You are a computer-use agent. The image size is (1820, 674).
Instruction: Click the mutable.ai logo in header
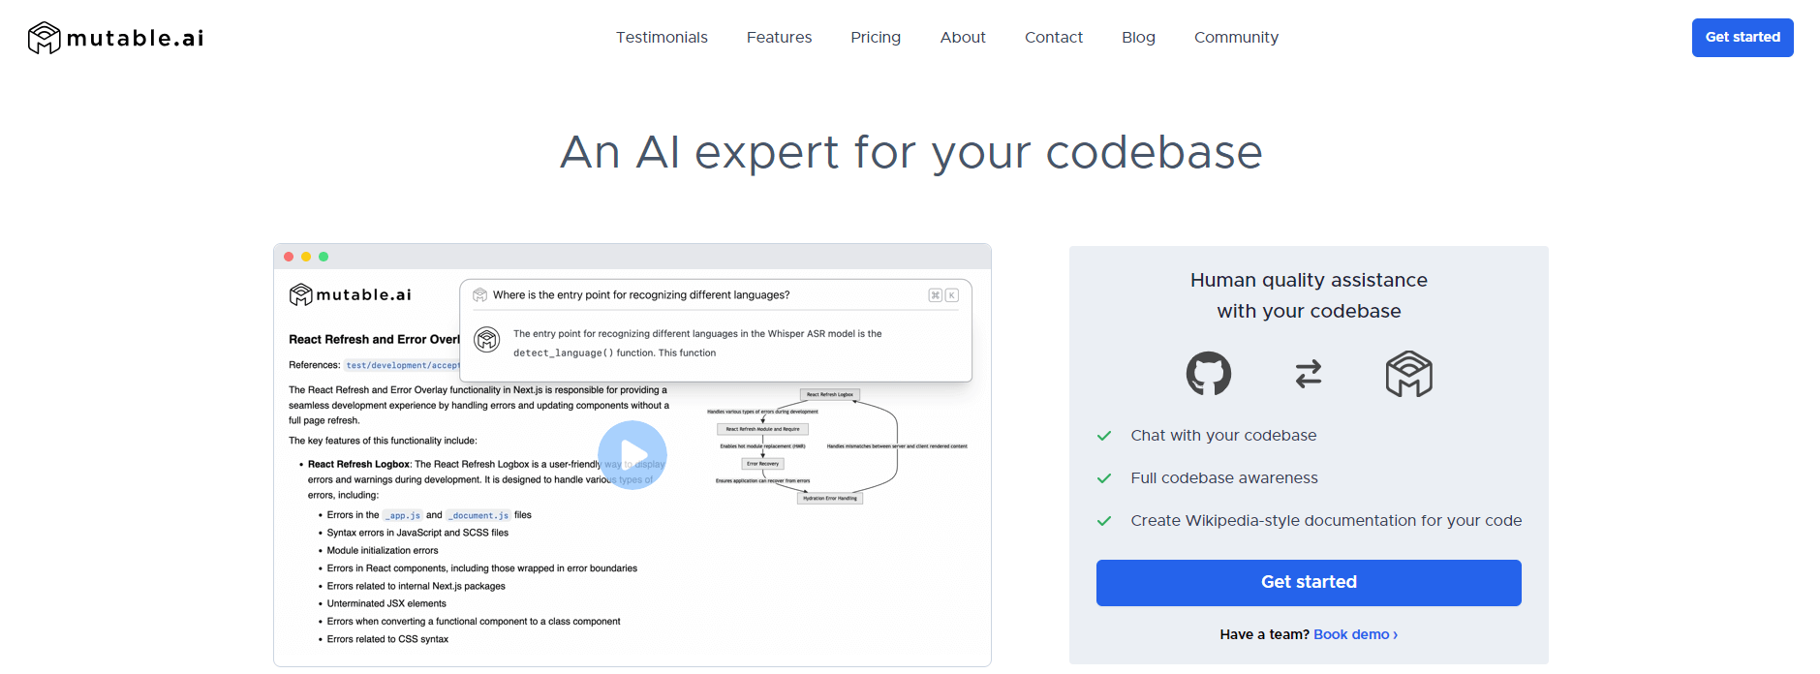tap(116, 38)
